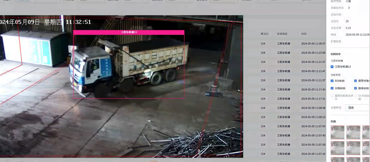This screenshot has height=162, width=370.
Task: Click the 时间 column header
Action: pos(303,34)
